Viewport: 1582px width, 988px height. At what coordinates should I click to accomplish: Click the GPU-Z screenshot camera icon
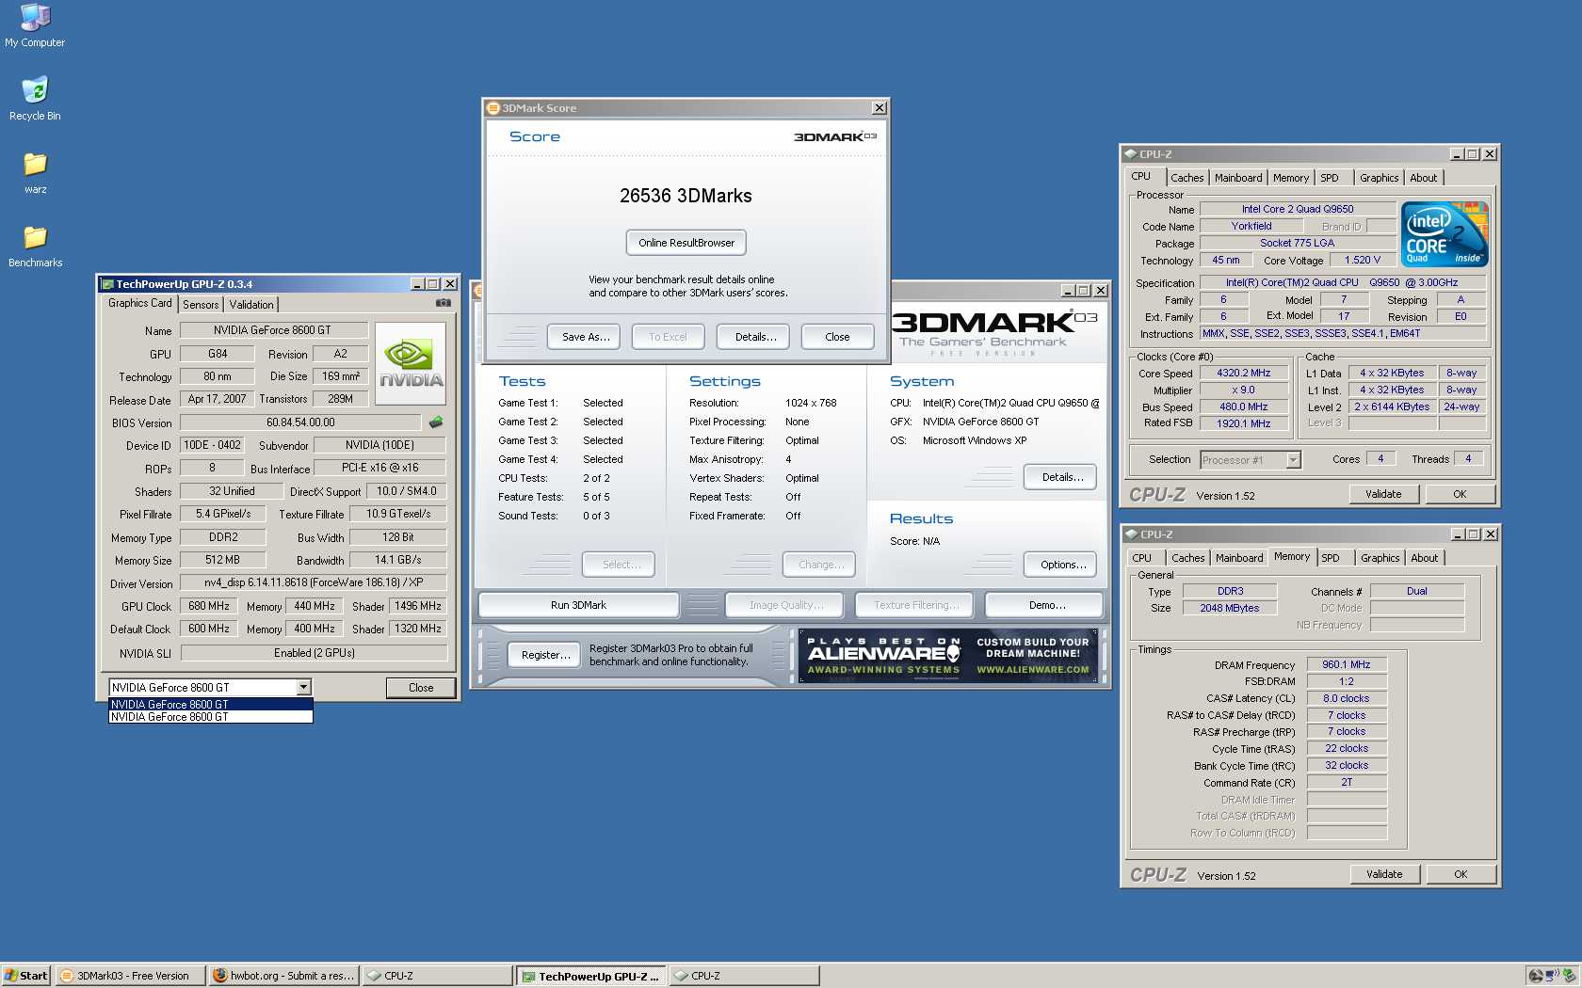[x=443, y=303]
